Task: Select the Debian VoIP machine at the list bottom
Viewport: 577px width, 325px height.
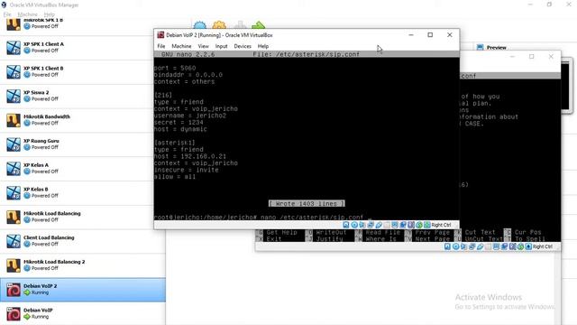Action: tap(83, 313)
